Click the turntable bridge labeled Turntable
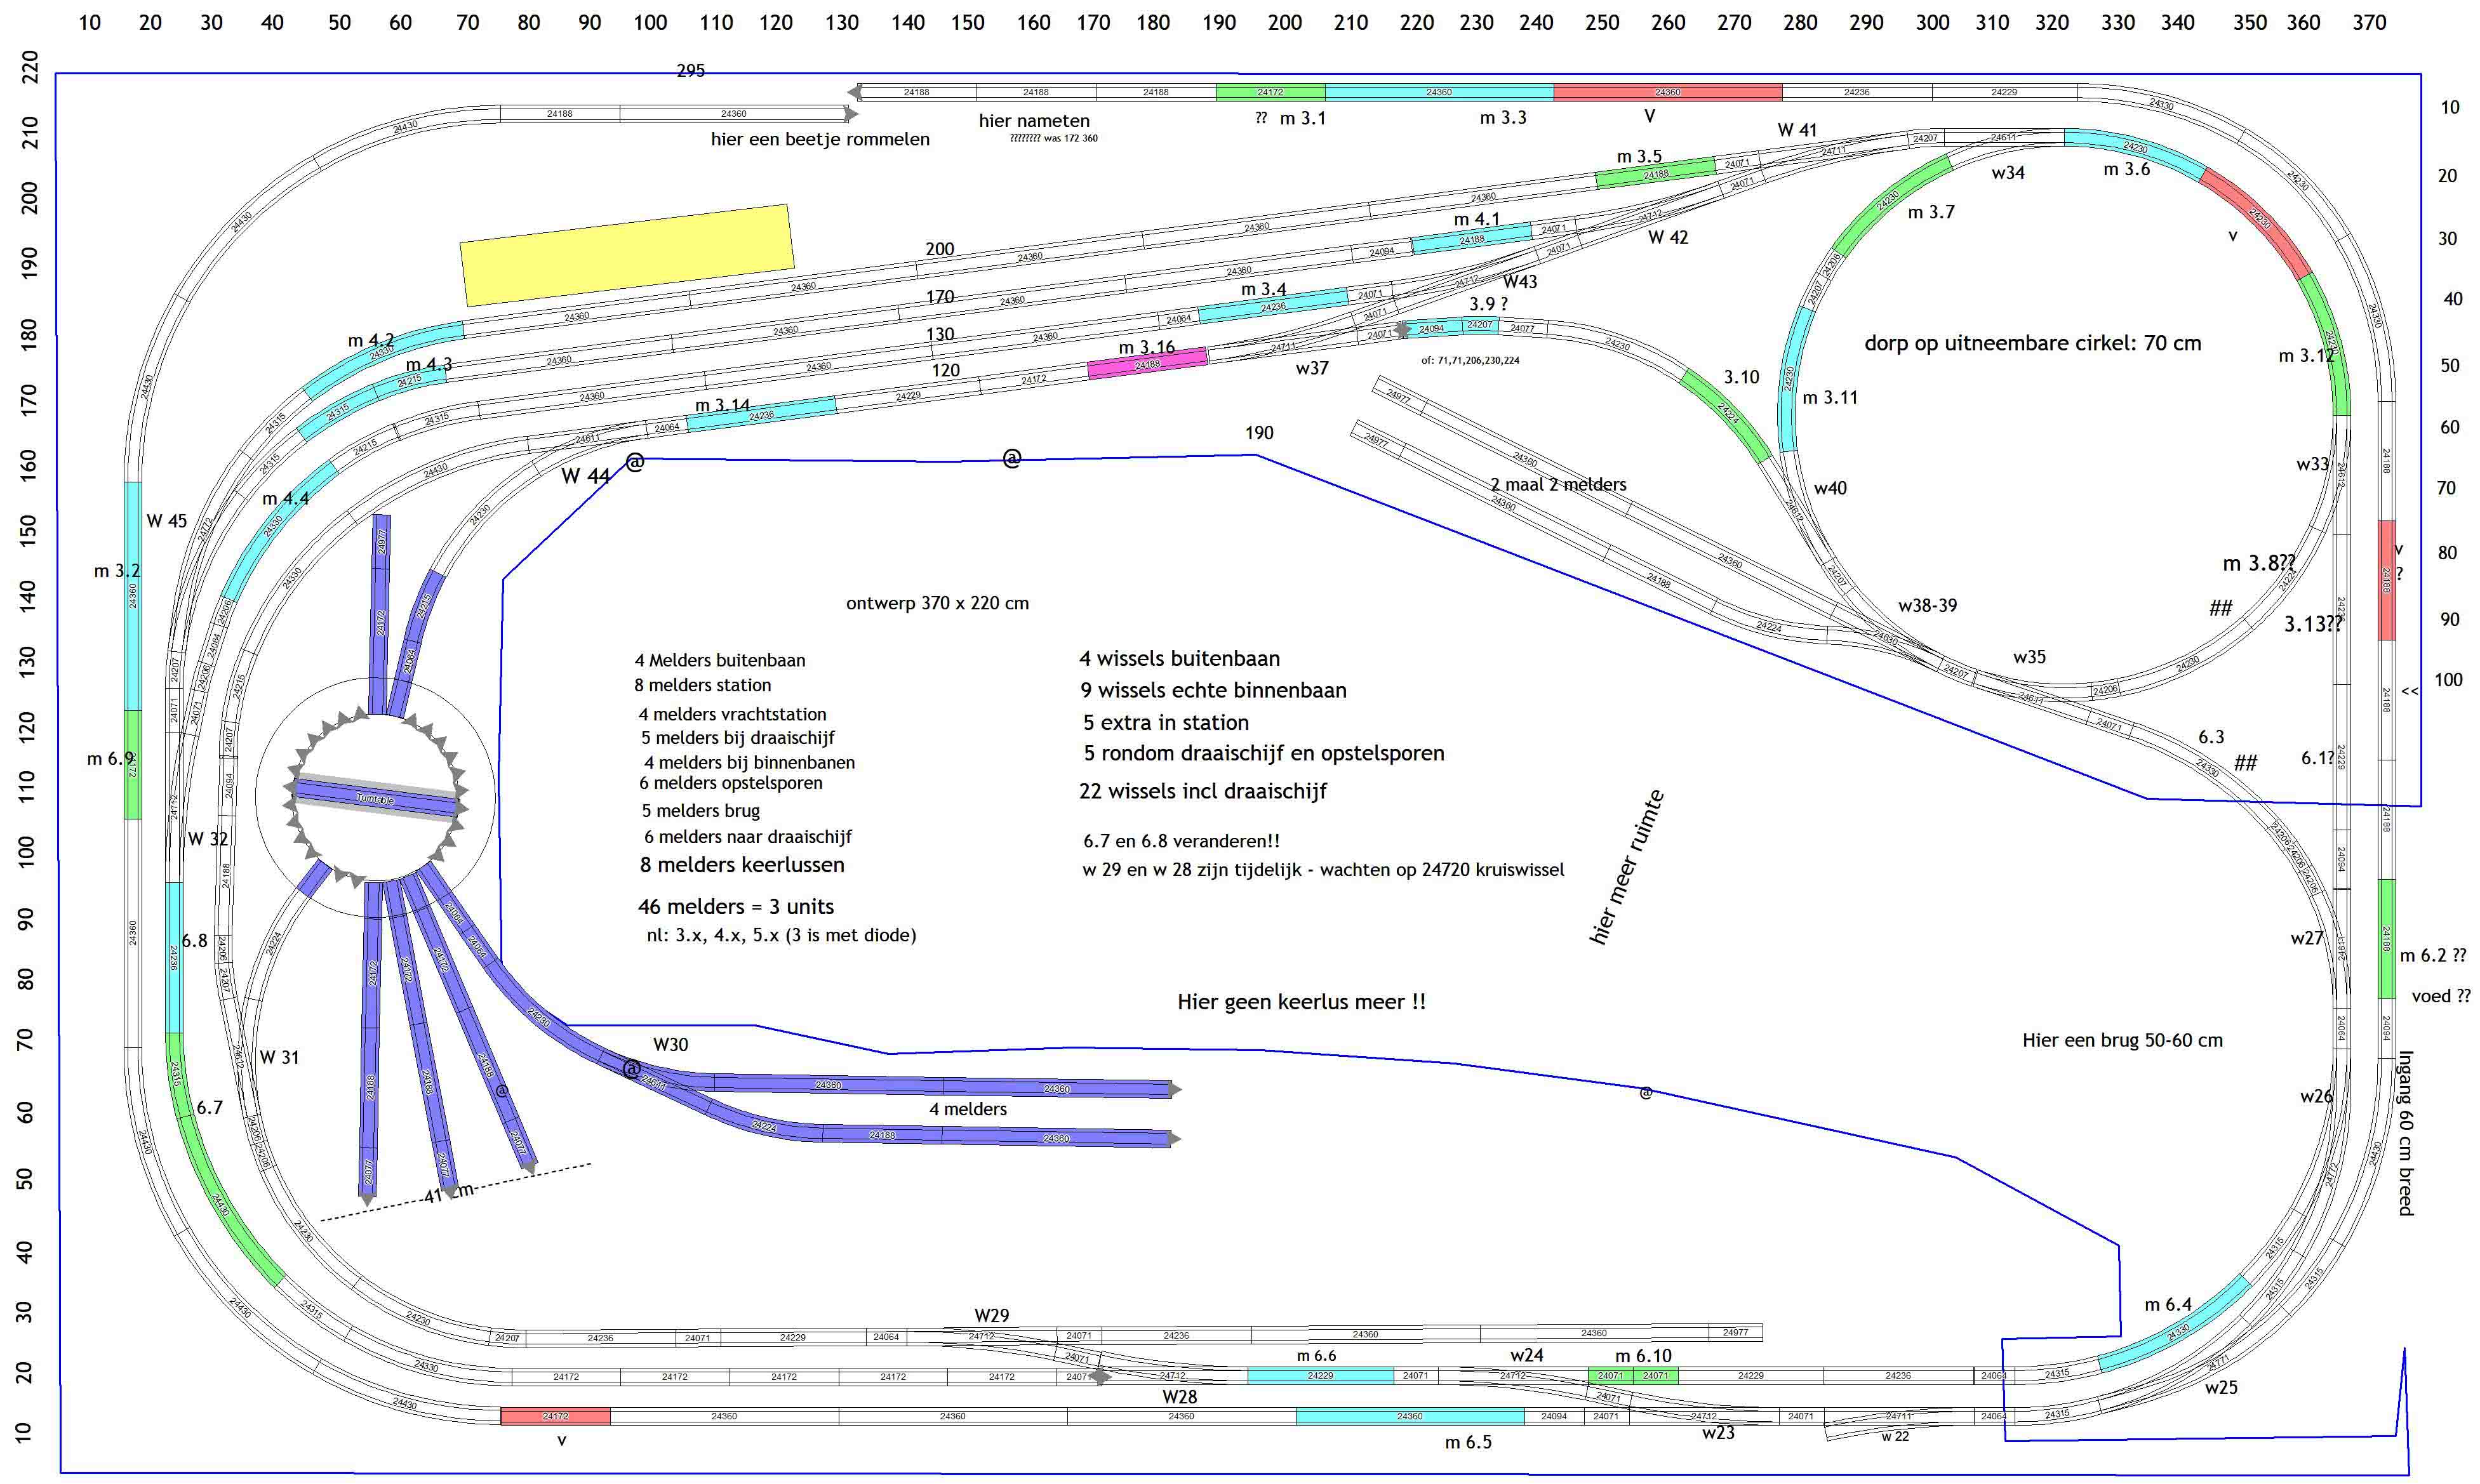This screenshot has width=2480, height=1484. coord(376,799)
